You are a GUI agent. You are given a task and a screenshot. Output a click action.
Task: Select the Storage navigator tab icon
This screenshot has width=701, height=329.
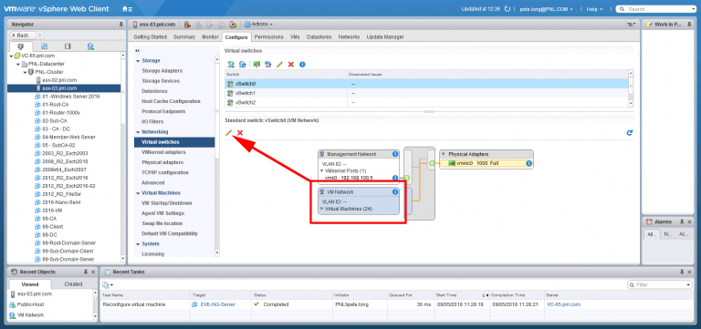click(68, 46)
